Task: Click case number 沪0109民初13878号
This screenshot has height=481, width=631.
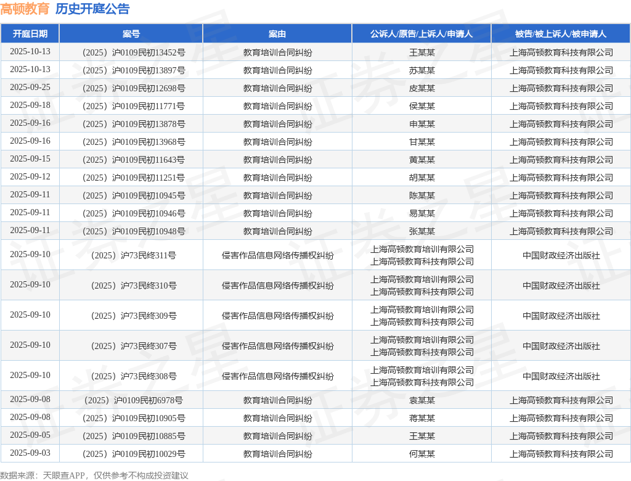Action: point(149,124)
